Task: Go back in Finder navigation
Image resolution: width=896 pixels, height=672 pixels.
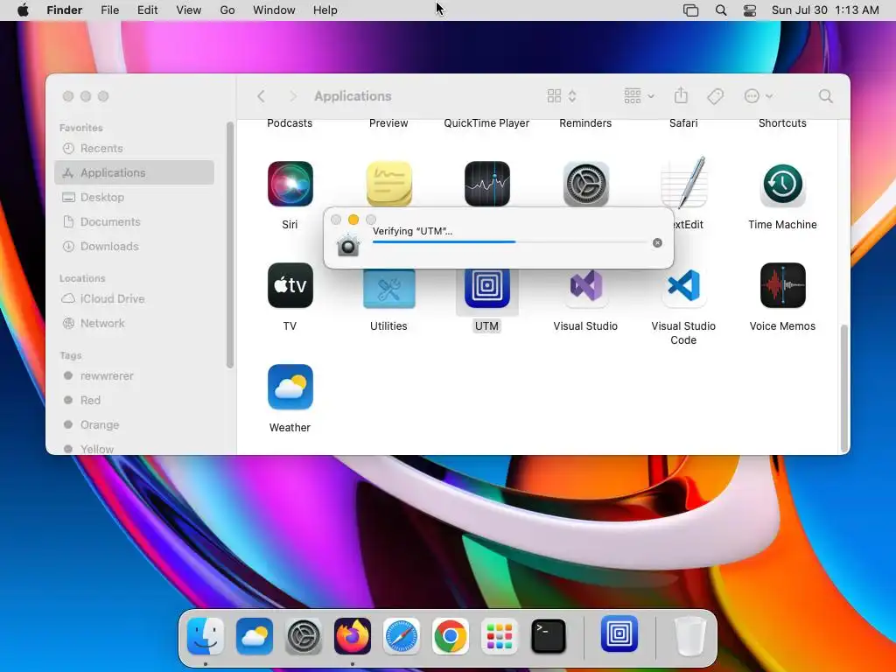Action: click(x=261, y=96)
